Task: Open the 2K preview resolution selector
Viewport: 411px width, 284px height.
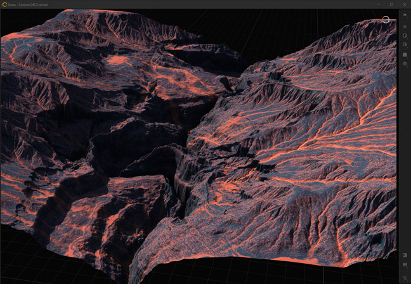Action: pos(405,15)
